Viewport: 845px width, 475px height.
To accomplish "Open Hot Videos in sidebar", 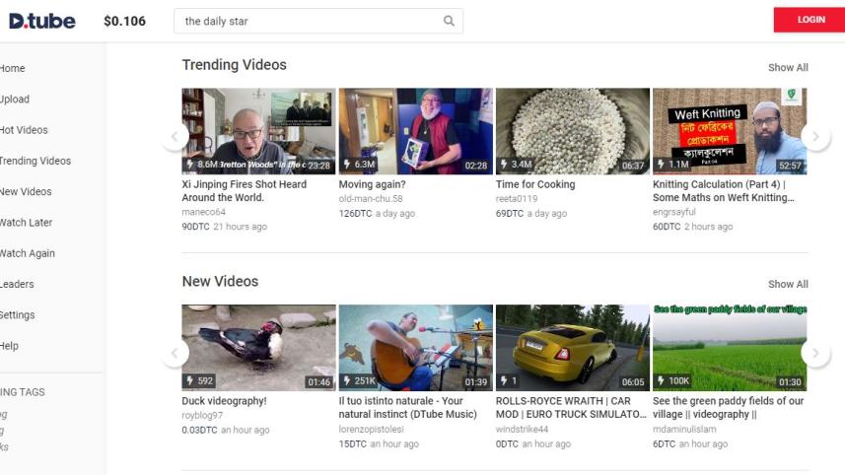I will 23,130.
